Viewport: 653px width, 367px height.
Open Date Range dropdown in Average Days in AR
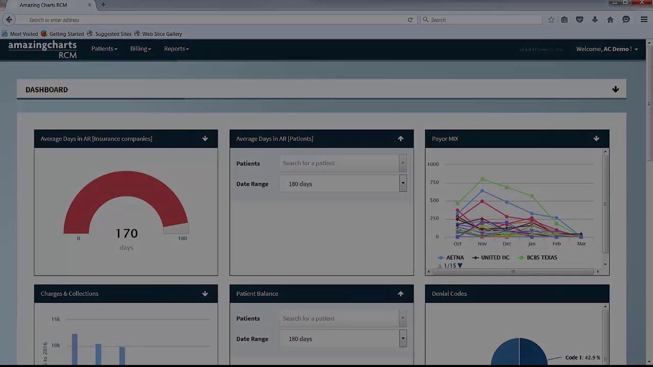343,183
